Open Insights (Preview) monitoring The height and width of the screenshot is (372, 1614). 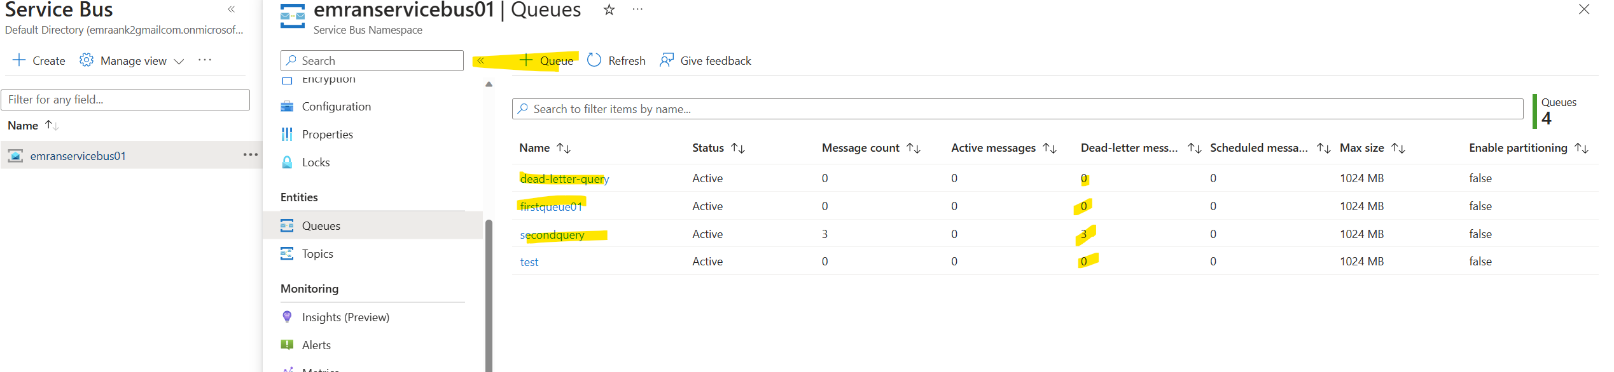[345, 317]
